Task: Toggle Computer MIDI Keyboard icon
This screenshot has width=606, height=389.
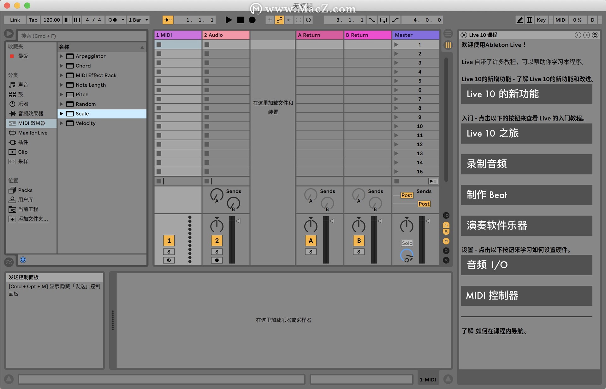Action: pos(530,20)
